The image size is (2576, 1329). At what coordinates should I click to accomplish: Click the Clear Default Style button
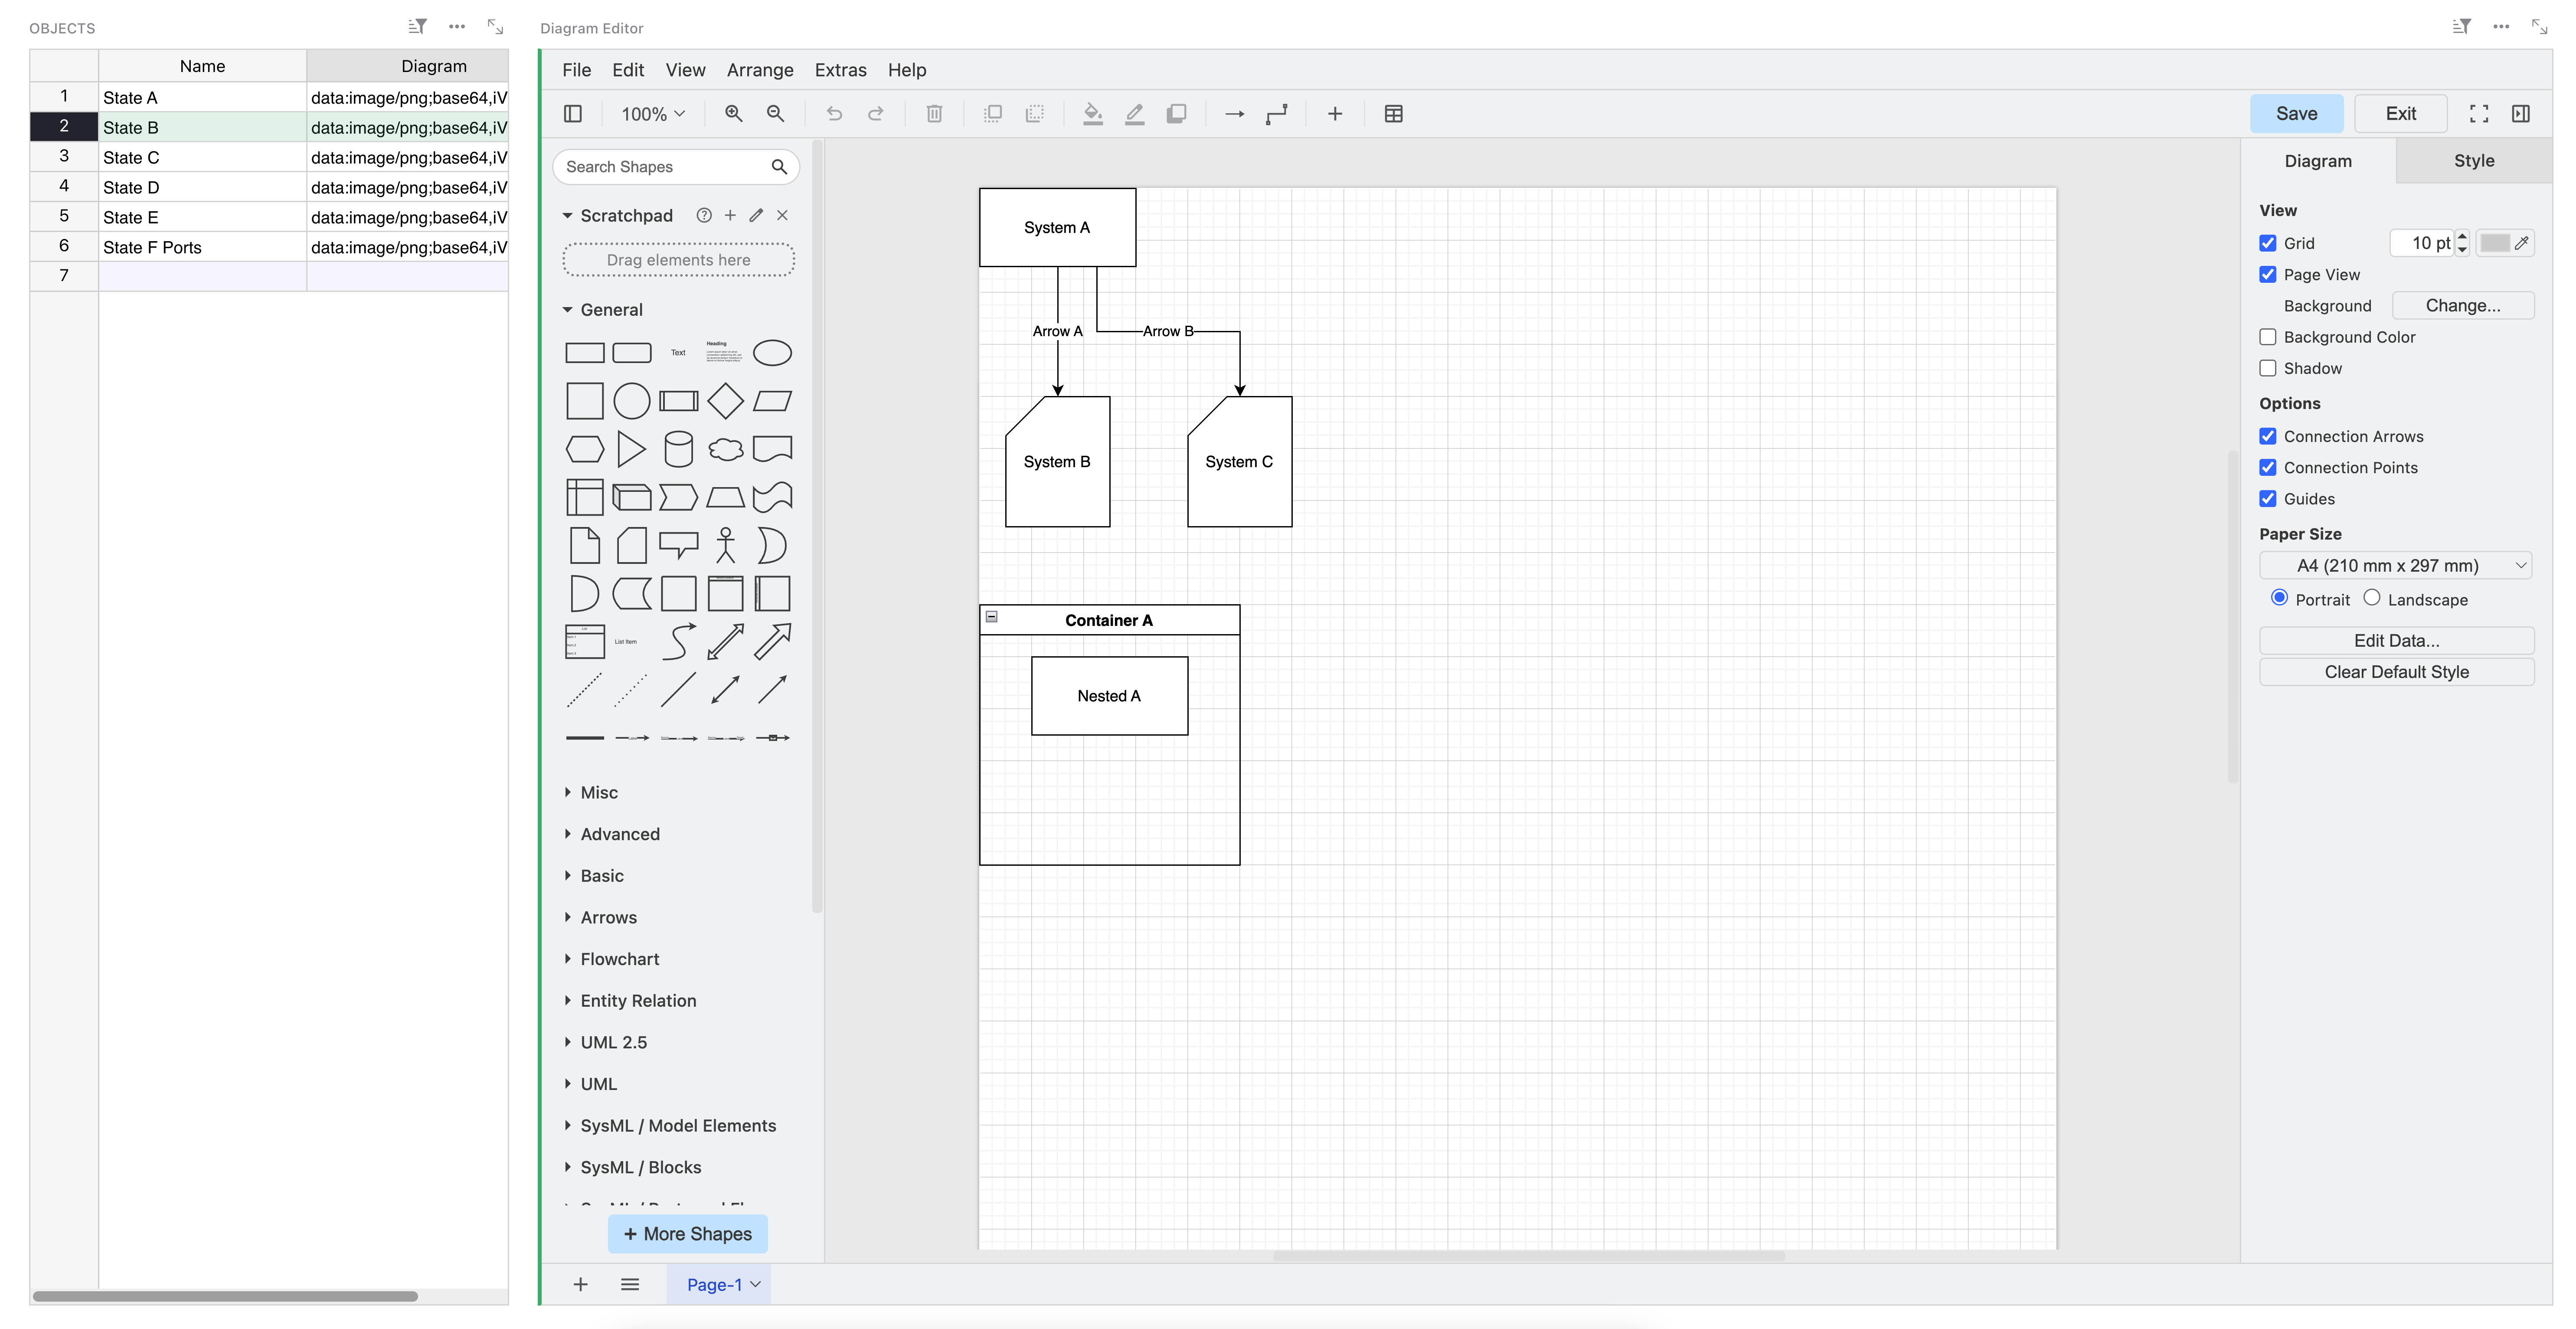pos(2396,672)
